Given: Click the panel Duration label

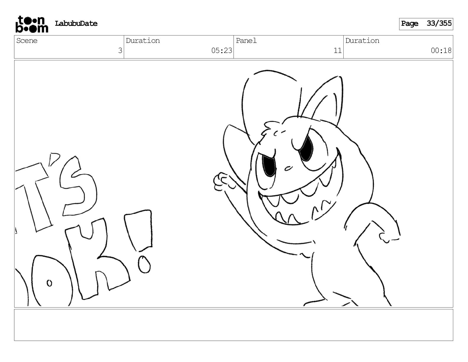Looking at the screenshot, I should point(362,41).
